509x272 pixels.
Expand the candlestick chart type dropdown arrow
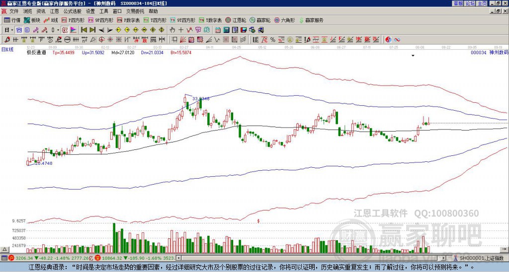[x=58, y=30]
